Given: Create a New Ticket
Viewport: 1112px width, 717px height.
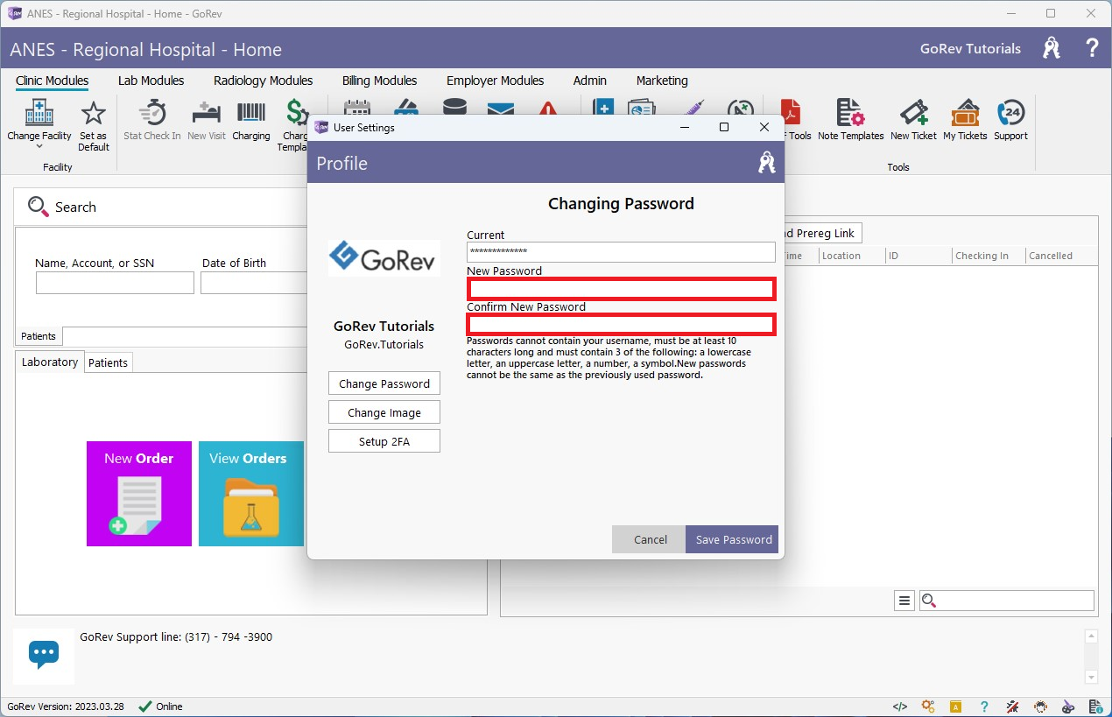Looking at the screenshot, I should click(913, 120).
